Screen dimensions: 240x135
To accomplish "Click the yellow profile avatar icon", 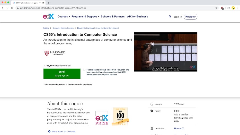I will pos(233,8).
